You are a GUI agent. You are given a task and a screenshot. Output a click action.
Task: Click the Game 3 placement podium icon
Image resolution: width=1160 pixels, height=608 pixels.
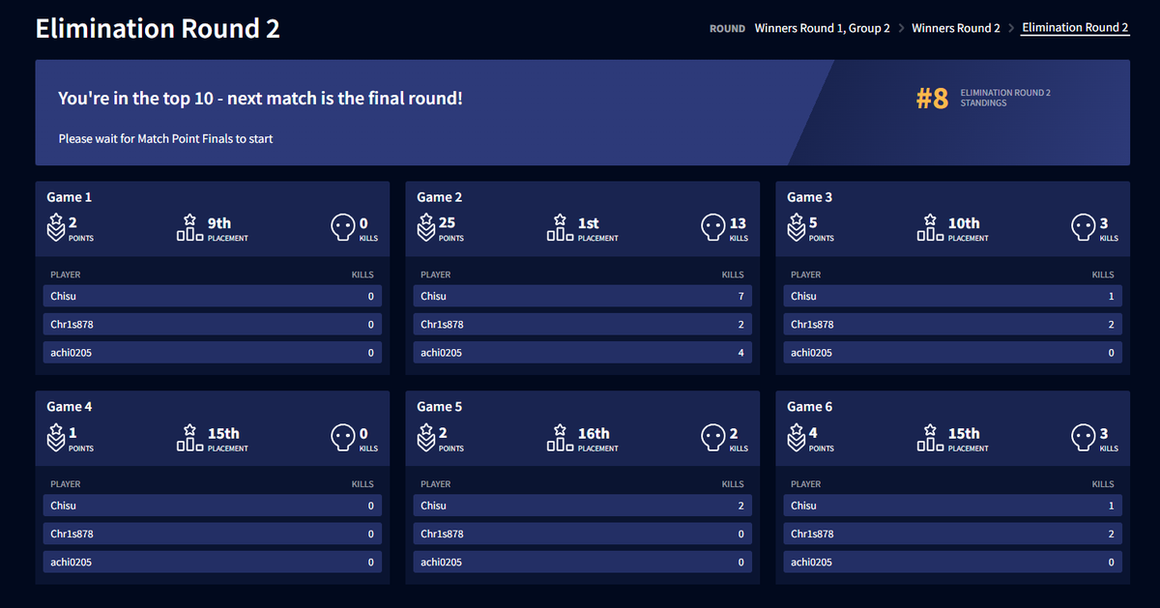pyautogui.click(x=930, y=227)
